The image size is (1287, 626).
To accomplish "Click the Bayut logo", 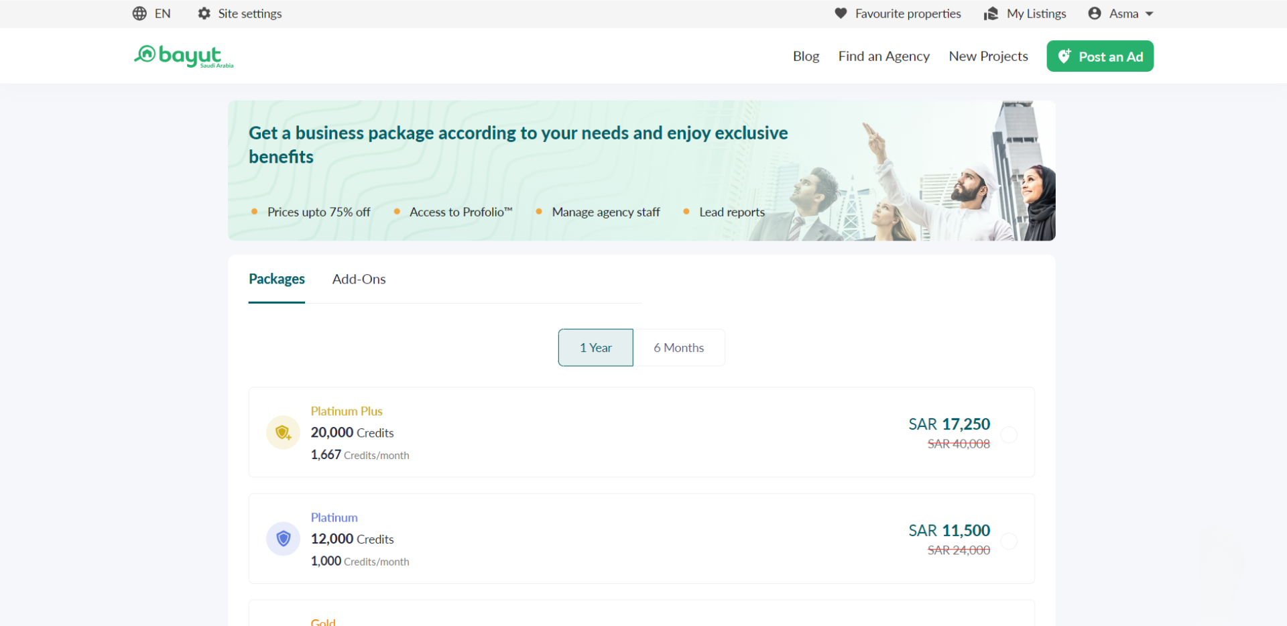I will pyautogui.click(x=184, y=56).
